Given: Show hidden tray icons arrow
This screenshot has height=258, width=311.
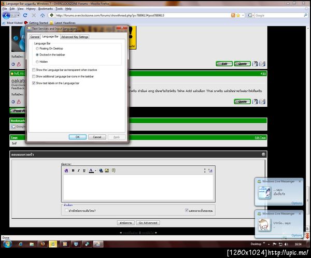Looking at the screenshot, I should [268, 245].
